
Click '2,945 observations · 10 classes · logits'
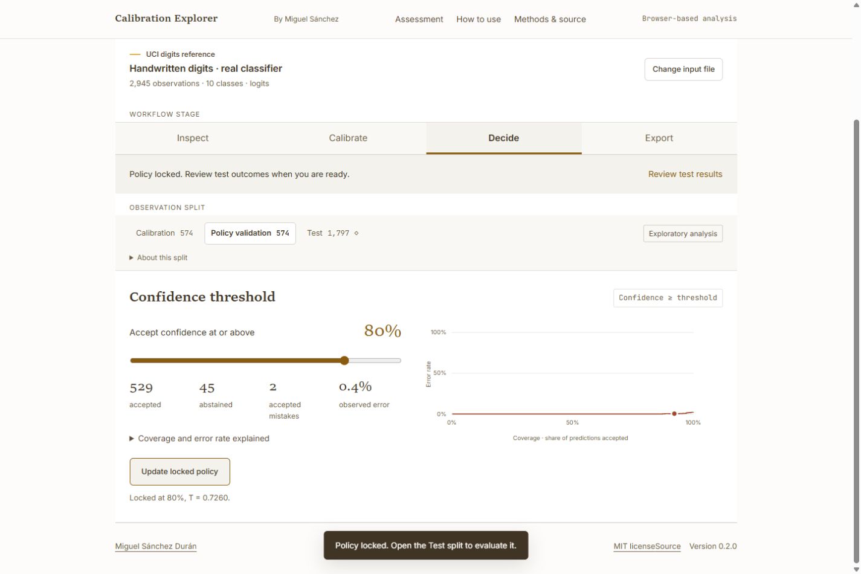(199, 83)
